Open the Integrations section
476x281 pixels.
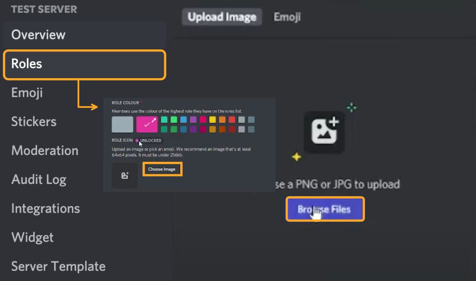coord(46,208)
